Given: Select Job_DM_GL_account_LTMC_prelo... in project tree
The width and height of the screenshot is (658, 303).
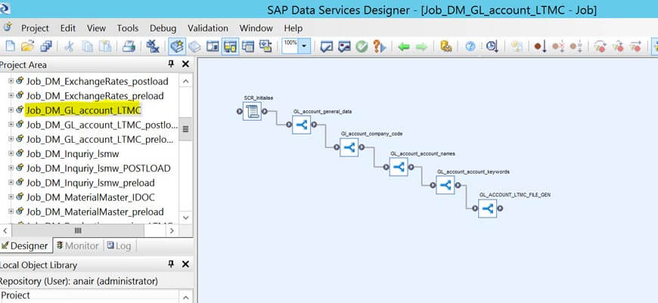Looking at the screenshot, I should [100, 140].
